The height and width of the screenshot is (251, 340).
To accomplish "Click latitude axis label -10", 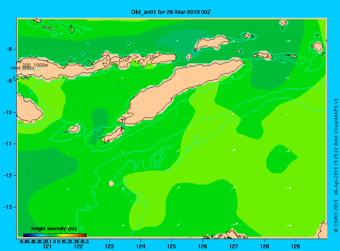I will 8,112.
